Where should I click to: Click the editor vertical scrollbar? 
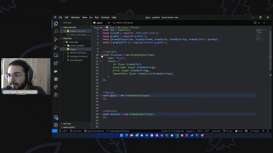(270, 50)
